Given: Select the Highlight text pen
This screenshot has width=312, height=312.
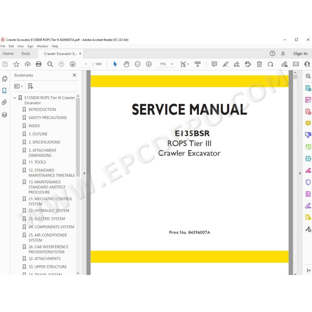Looking at the screenshot, I should pyautogui.click(x=226, y=64).
